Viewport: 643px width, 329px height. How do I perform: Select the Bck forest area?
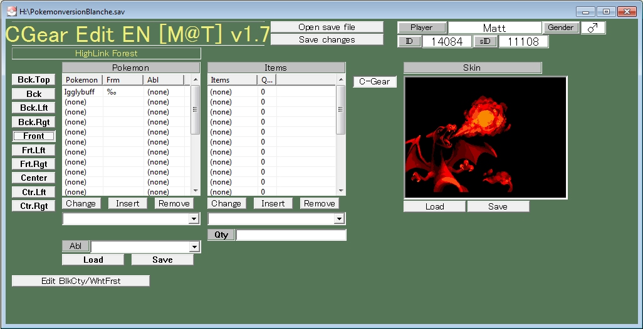click(34, 94)
